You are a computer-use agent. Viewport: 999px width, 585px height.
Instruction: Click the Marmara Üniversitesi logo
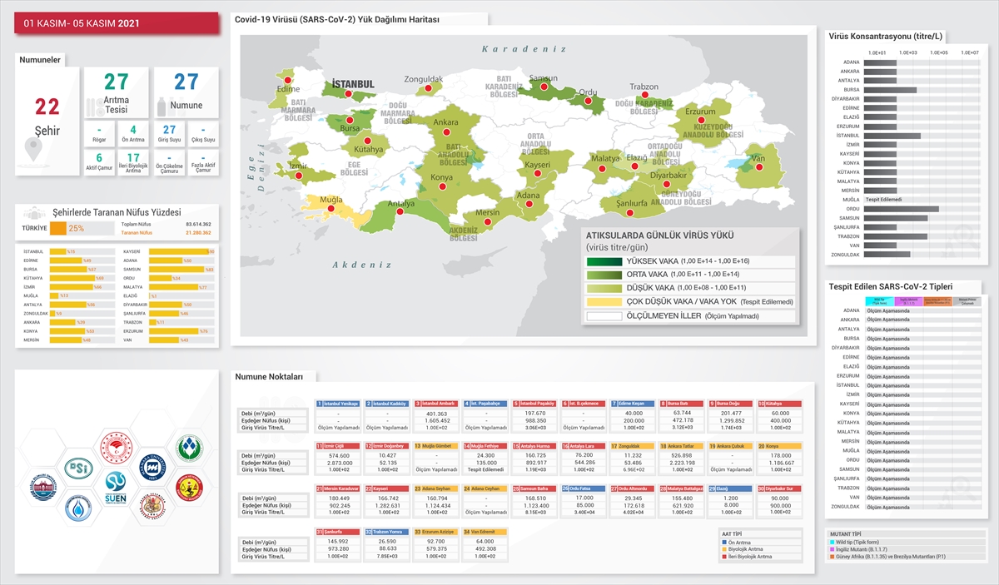tap(152, 468)
